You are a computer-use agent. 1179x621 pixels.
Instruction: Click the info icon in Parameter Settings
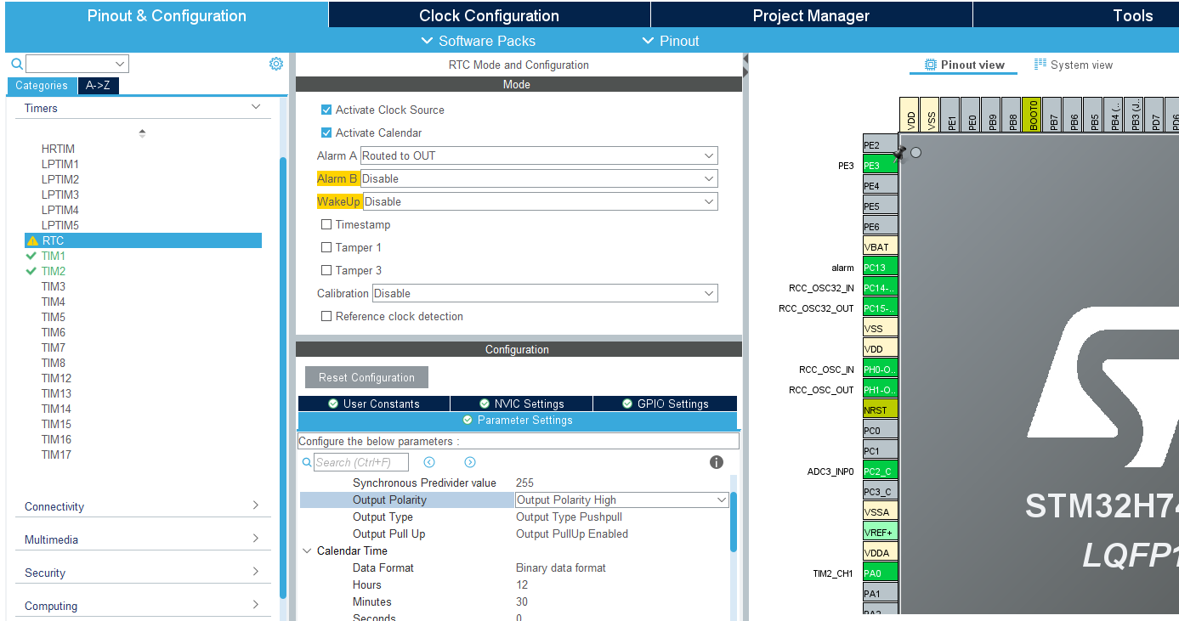(x=716, y=461)
